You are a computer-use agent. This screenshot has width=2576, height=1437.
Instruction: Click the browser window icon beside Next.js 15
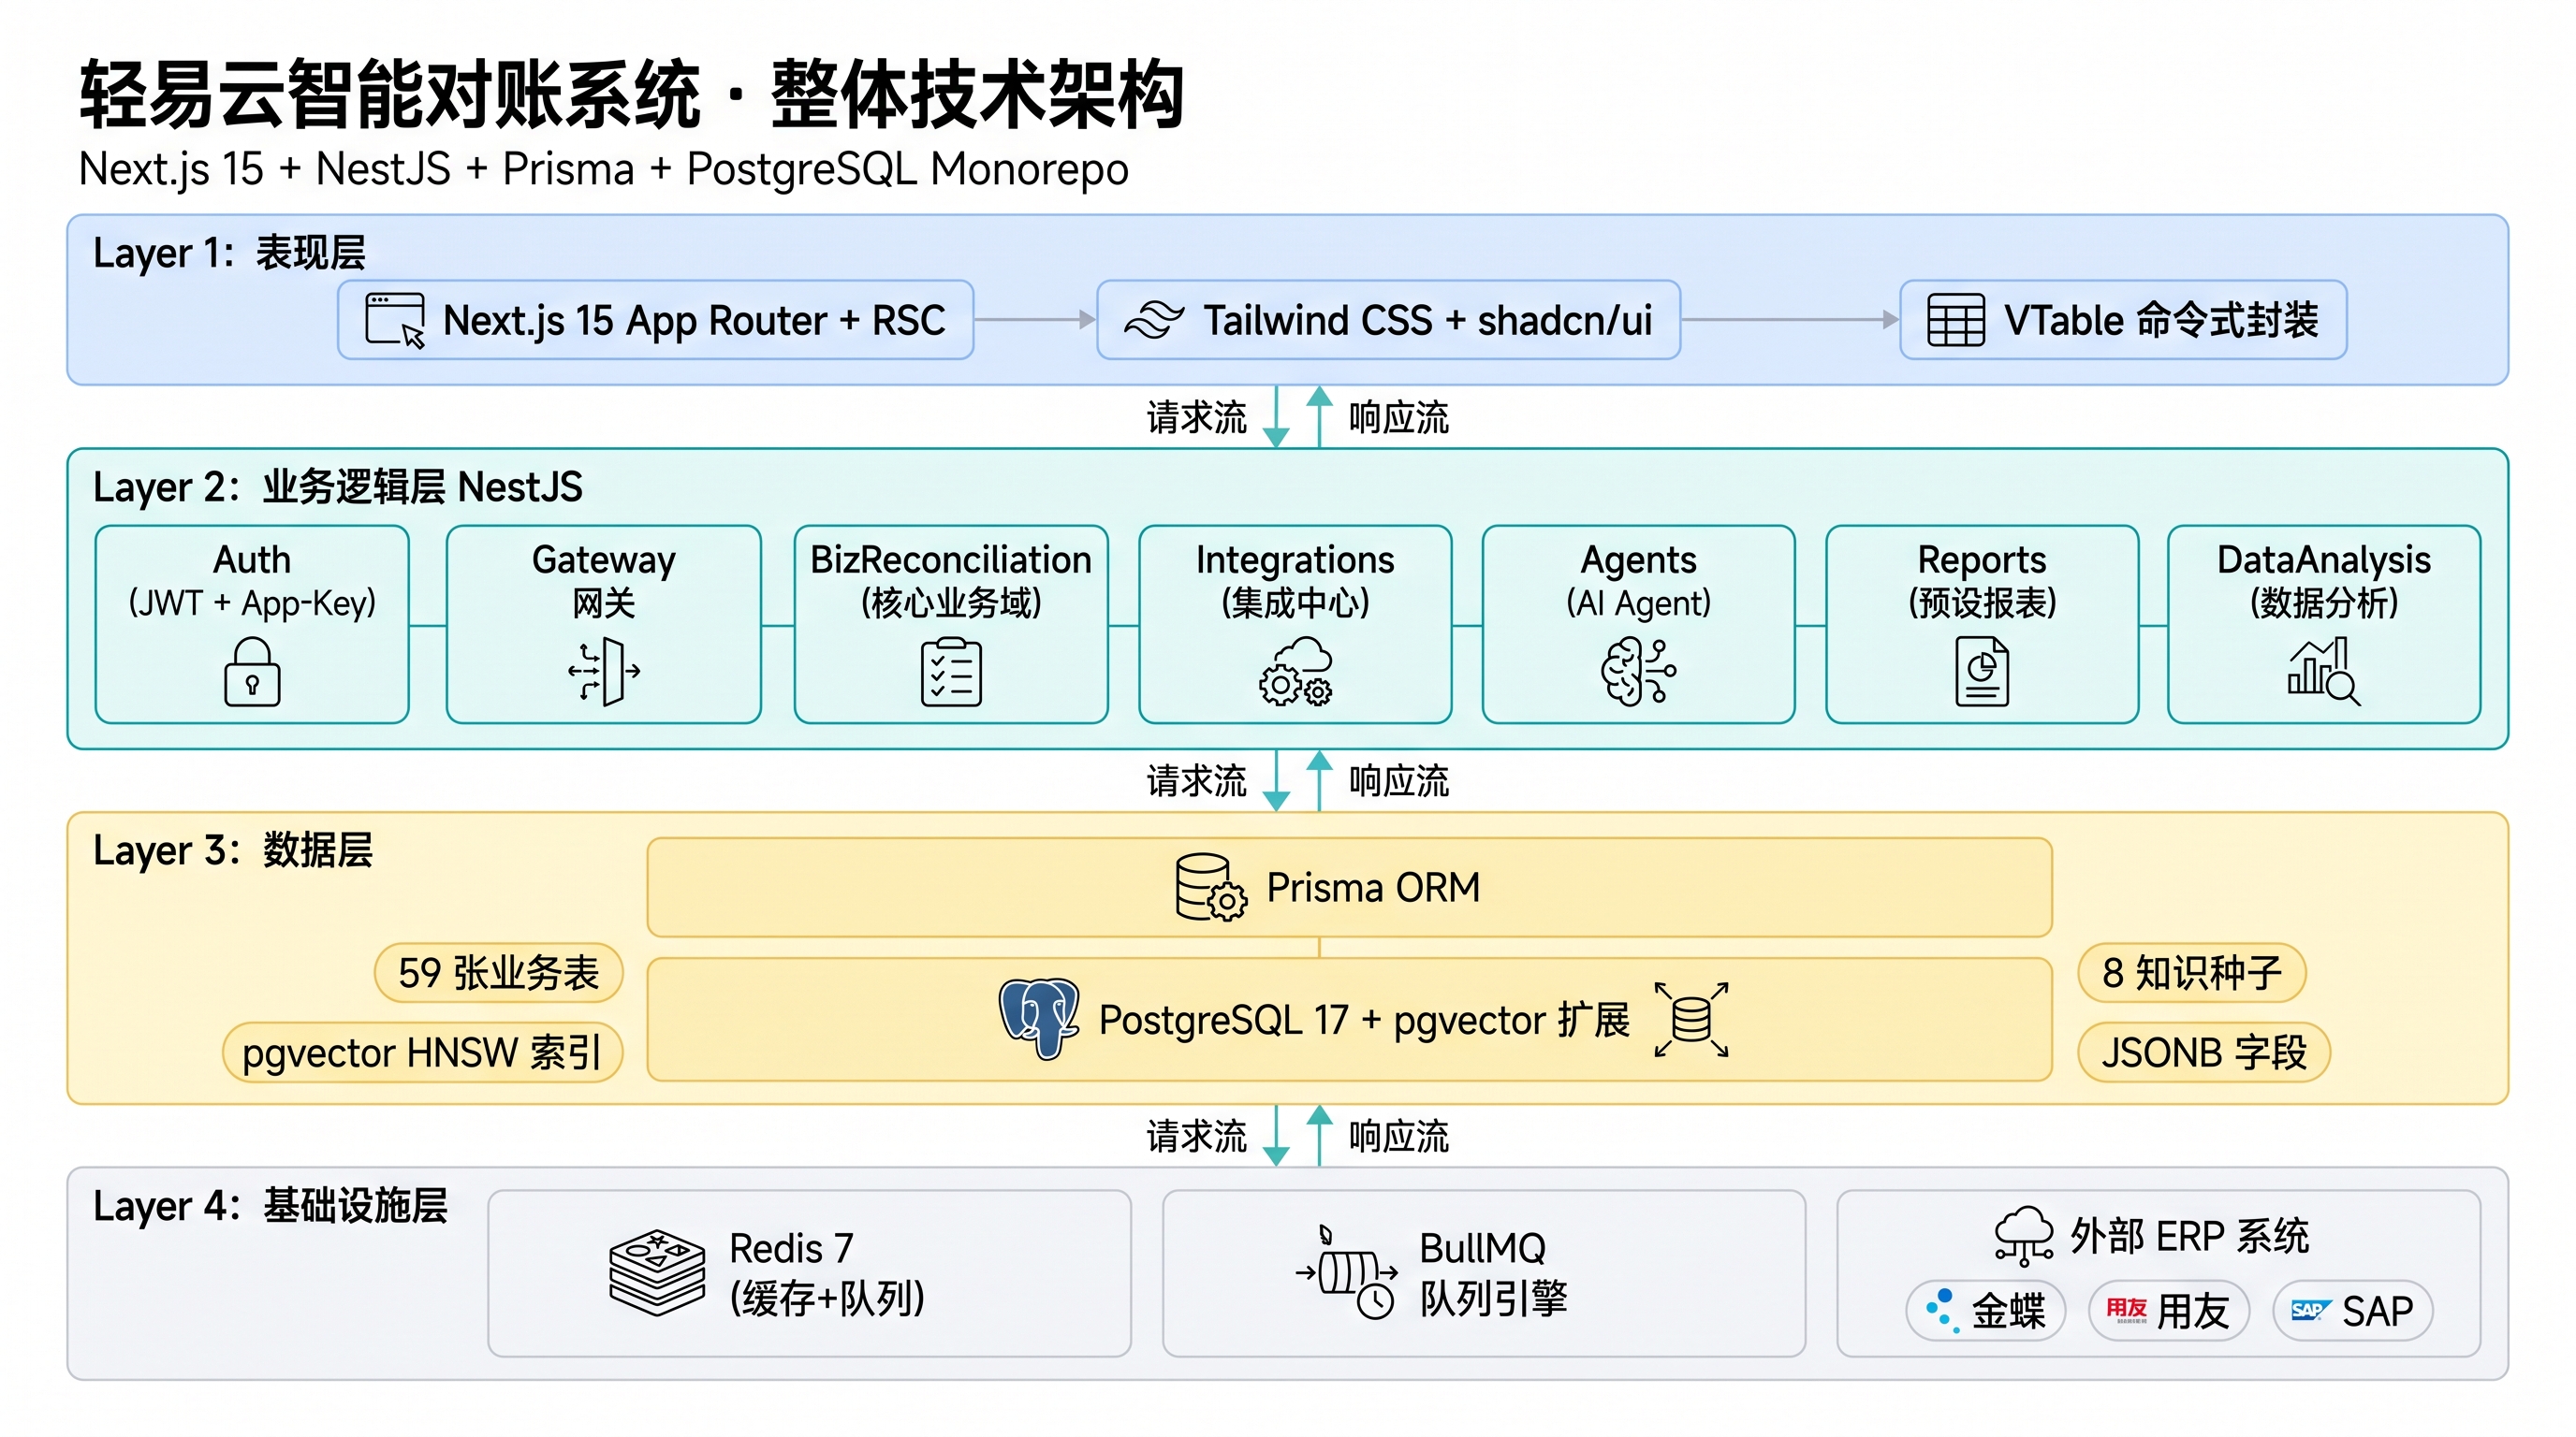[x=395, y=320]
